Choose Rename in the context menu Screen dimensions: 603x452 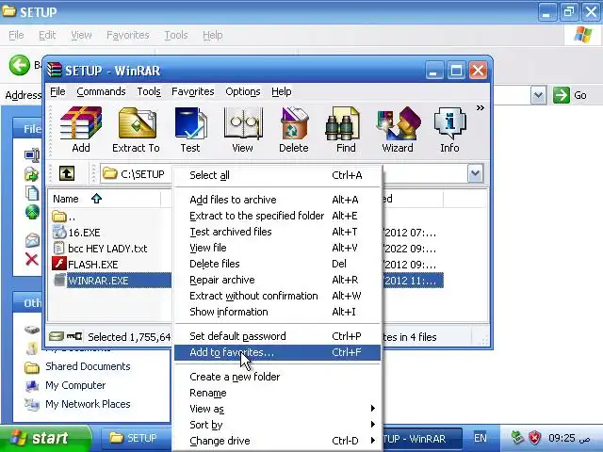tap(278, 393)
